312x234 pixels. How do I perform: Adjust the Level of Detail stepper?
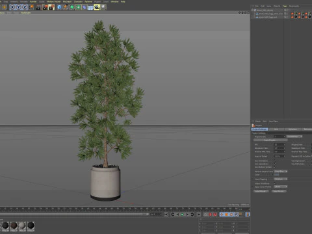(x=285, y=156)
